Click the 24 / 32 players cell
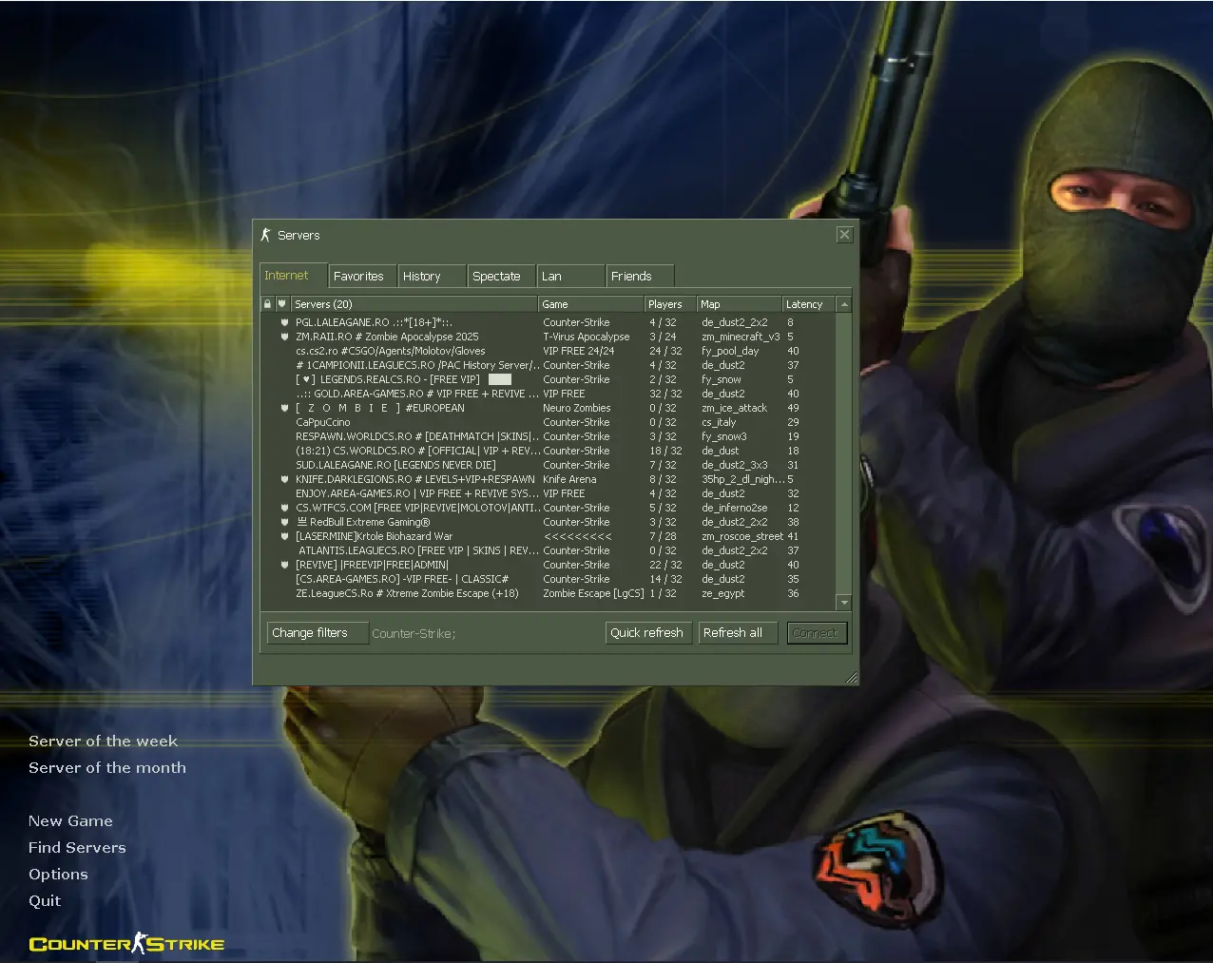1213x963 pixels. pyautogui.click(x=665, y=351)
